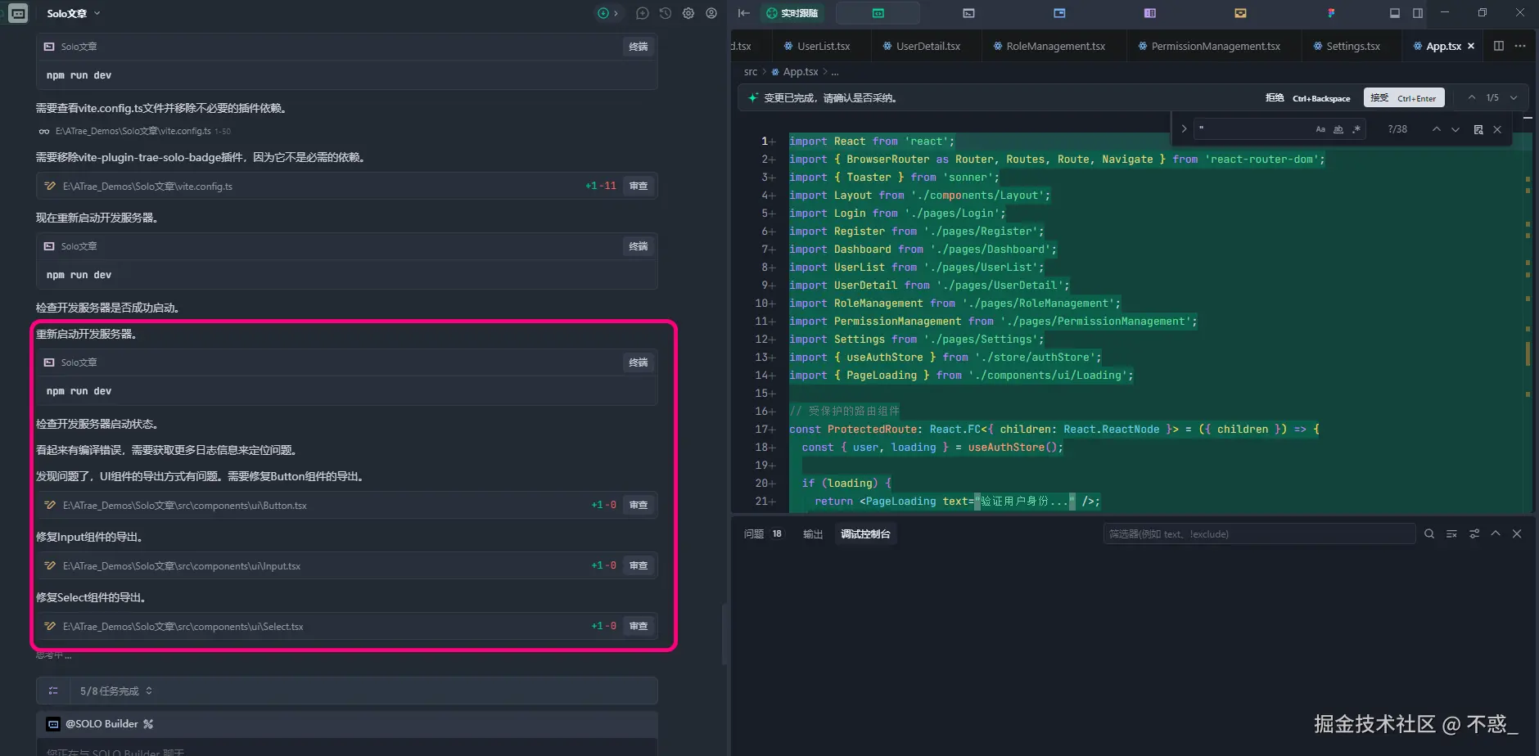This screenshot has width=1539, height=756.
Task: Enable regular expression search toggle
Action: [1356, 129]
